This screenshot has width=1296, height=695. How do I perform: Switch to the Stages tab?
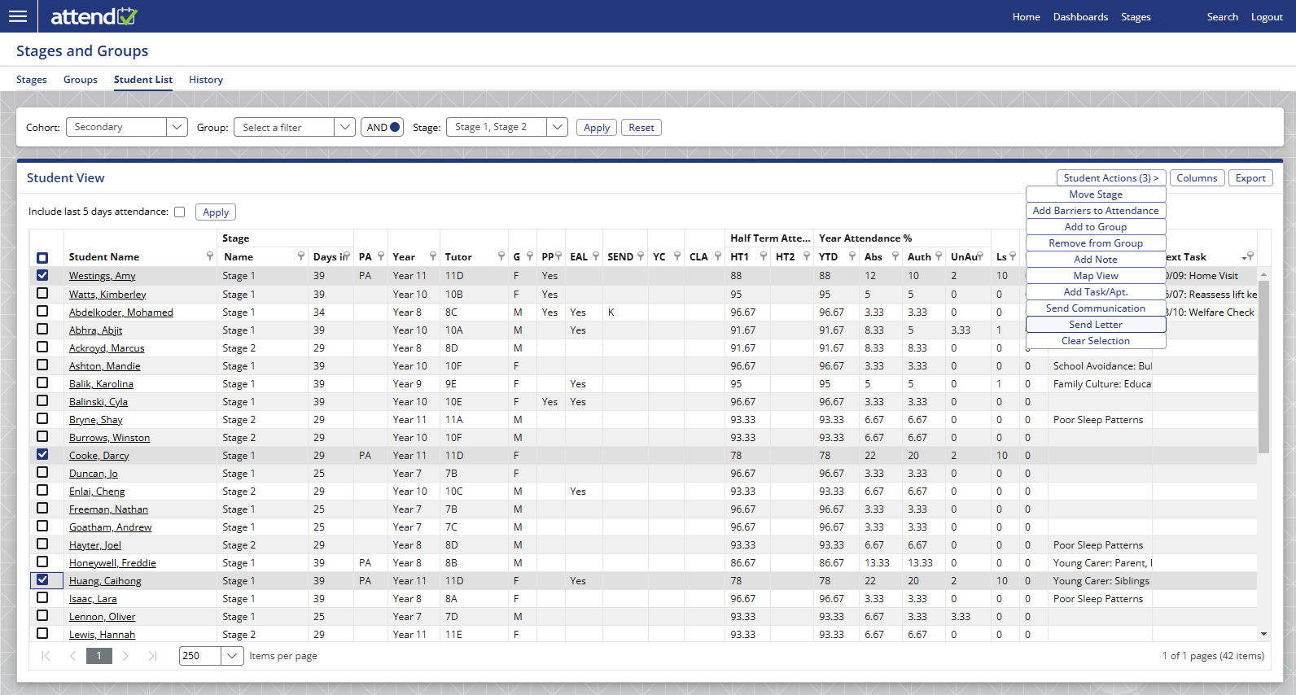pyautogui.click(x=32, y=80)
